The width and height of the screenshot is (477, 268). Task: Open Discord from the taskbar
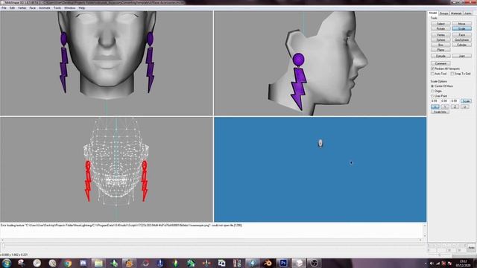[83, 263]
